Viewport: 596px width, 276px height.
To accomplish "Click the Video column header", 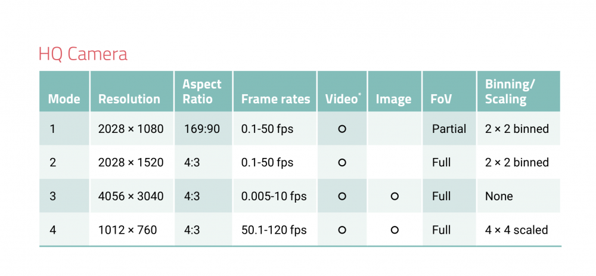I will [x=342, y=99].
